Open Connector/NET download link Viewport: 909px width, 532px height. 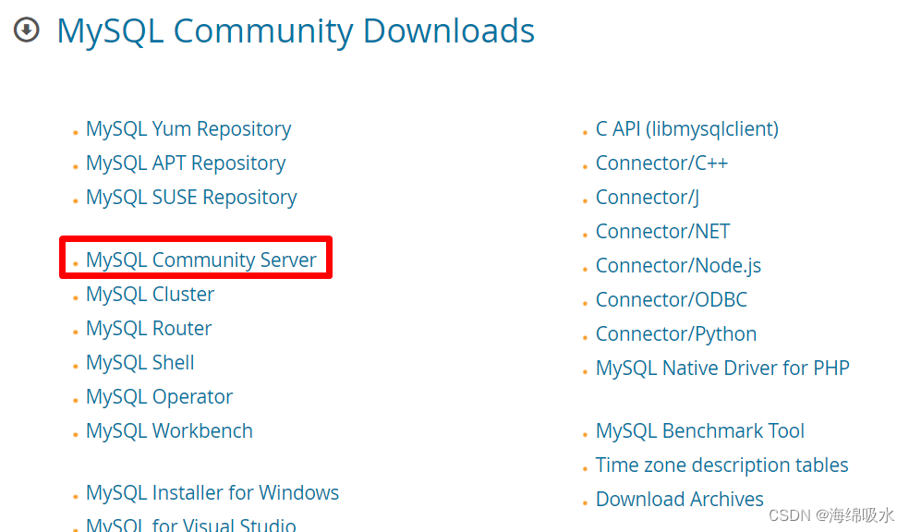pyautogui.click(x=662, y=232)
